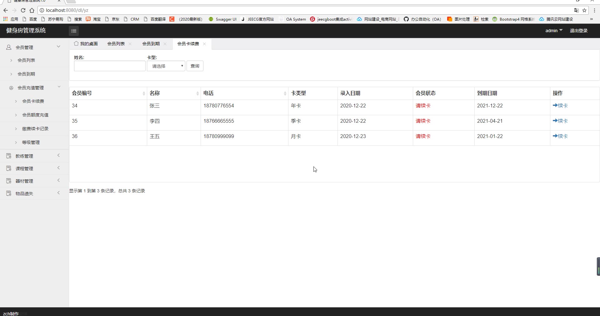Open 会员到期 in the sidebar

26,74
